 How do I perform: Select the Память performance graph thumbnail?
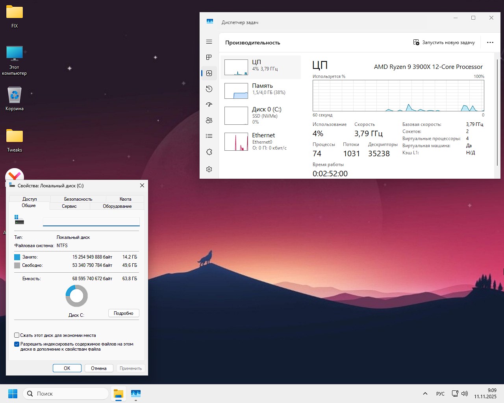pos(236,91)
